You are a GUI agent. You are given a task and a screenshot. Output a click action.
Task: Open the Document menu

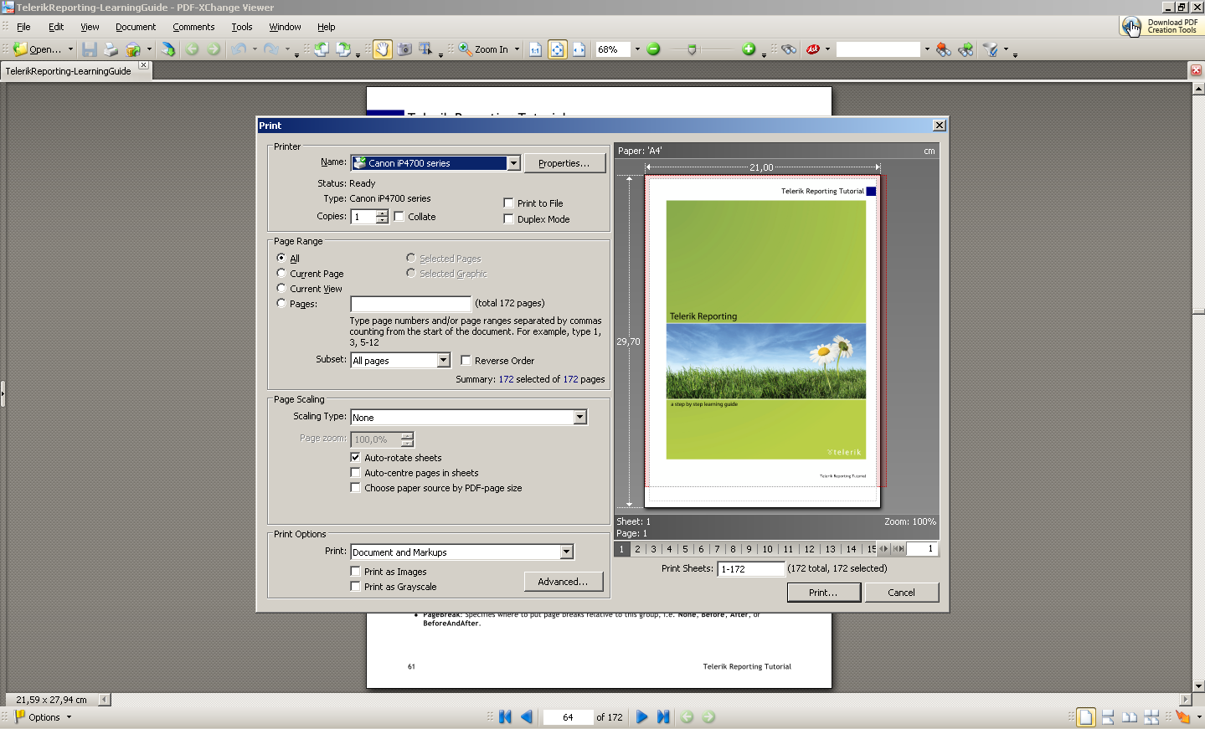(136, 27)
